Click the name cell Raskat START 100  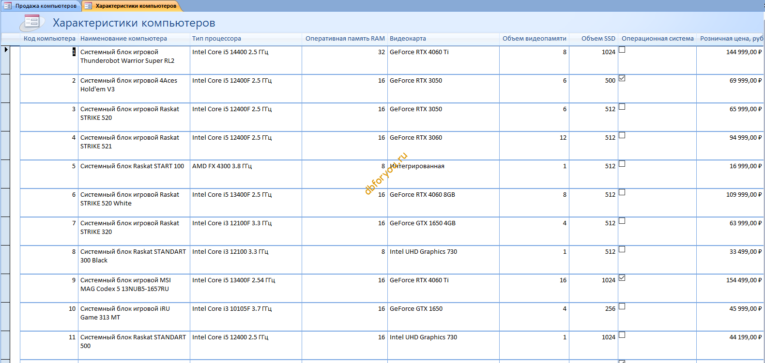click(134, 174)
